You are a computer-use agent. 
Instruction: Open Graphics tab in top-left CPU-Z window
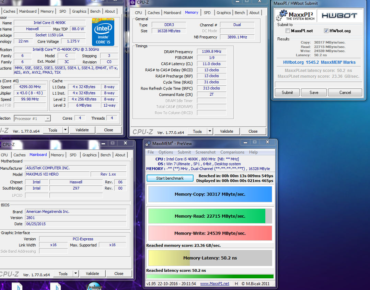coord(79,11)
